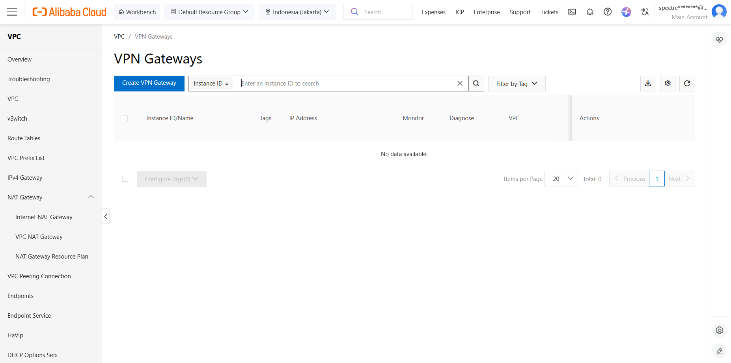Refresh the VPN Gateways list
The height and width of the screenshot is (363, 731).
tap(687, 84)
